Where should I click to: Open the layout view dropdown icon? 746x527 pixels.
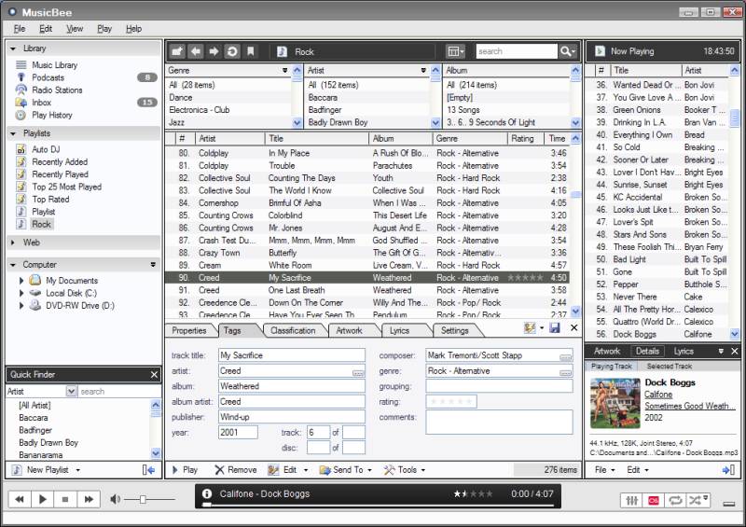[456, 51]
